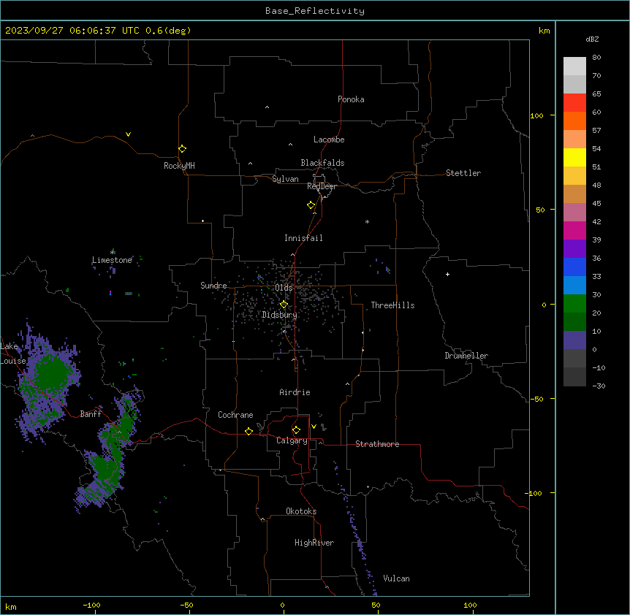The image size is (630, 615).
Task: Select the Calgary label
Action: pos(292,440)
